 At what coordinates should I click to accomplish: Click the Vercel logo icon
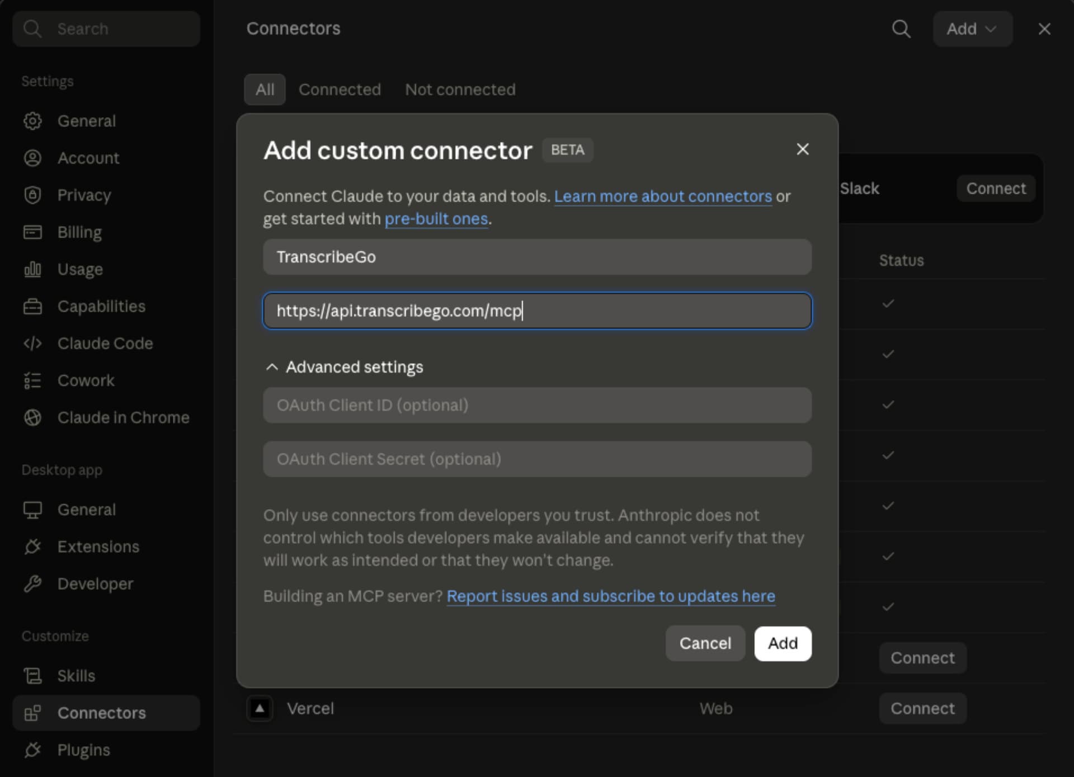click(x=260, y=708)
